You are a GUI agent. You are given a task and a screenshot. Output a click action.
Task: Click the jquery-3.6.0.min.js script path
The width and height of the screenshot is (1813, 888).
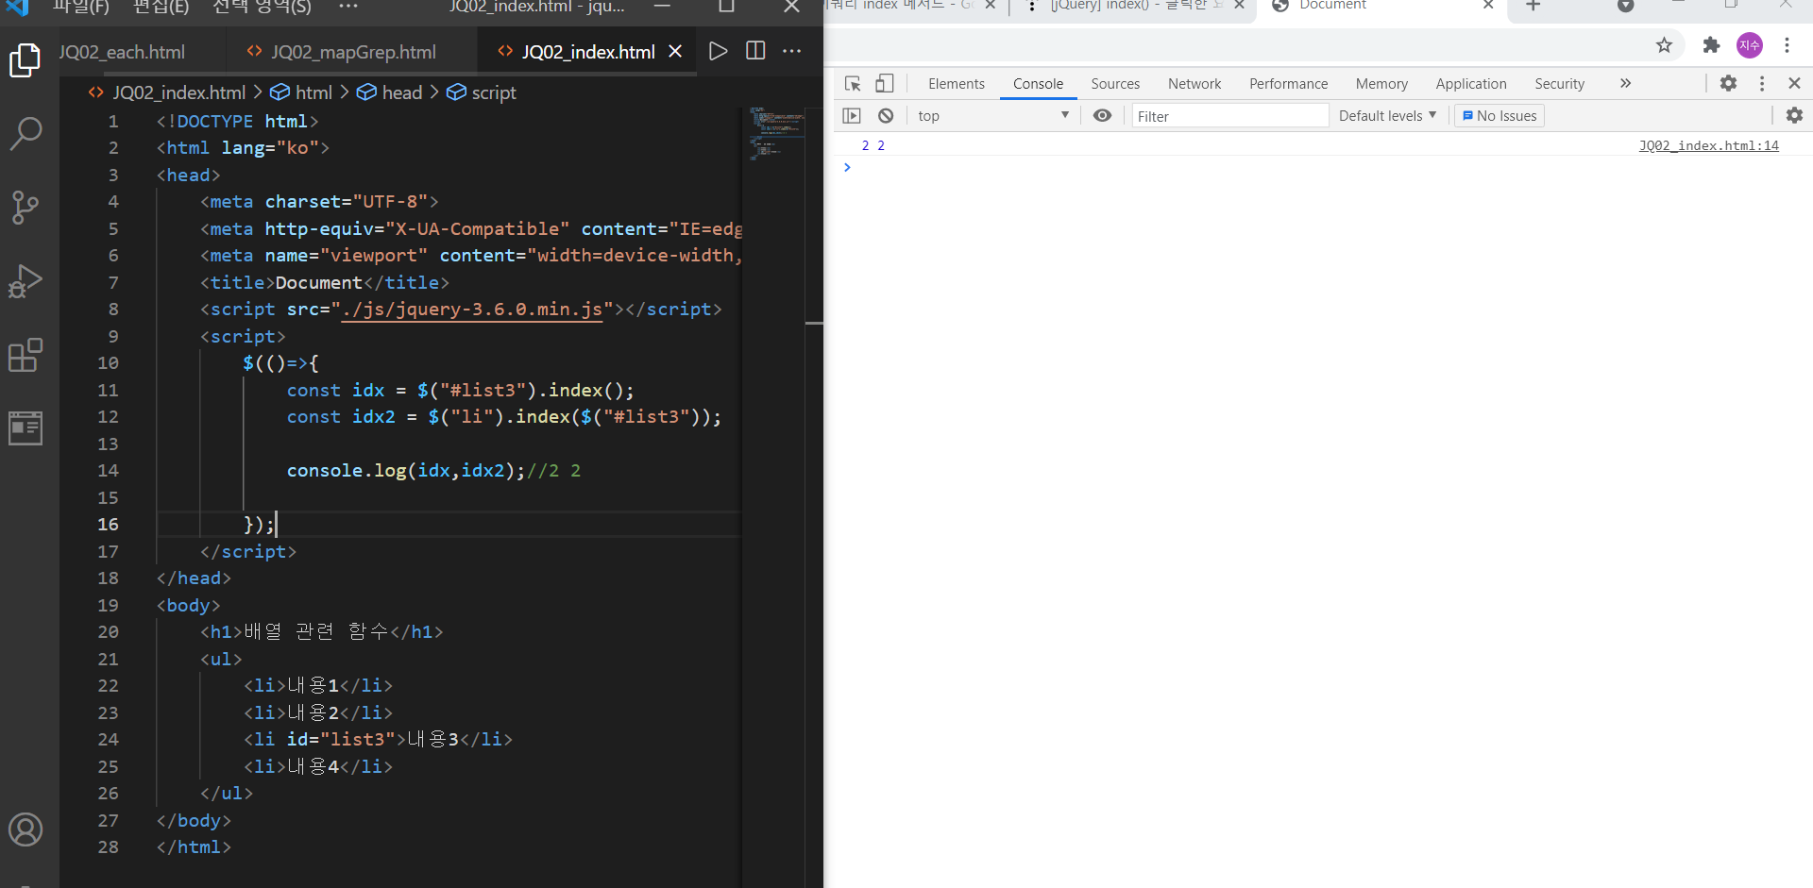(472, 309)
